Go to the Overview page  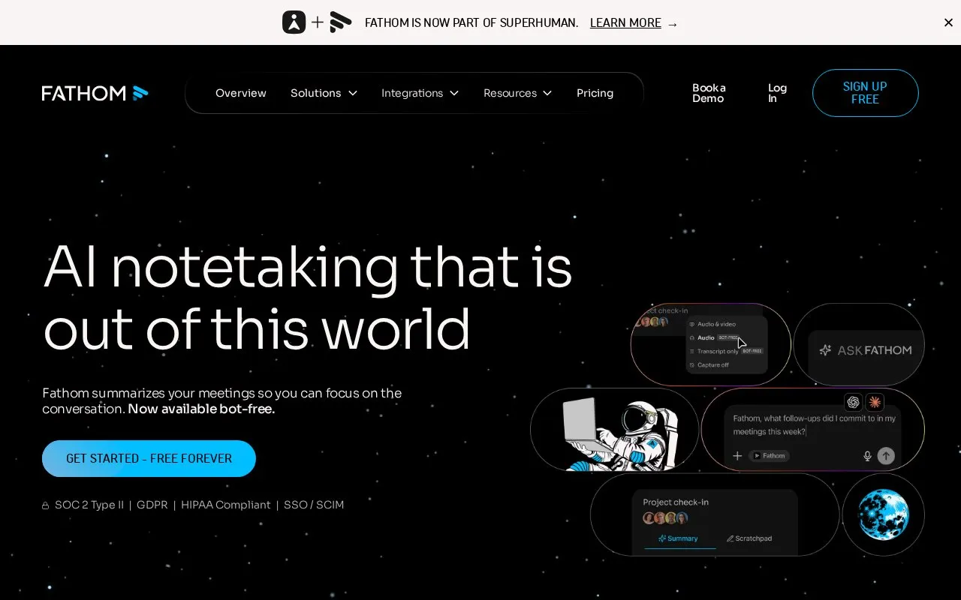pyautogui.click(x=241, y=93)
